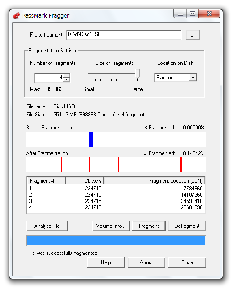234x290 pixels.
Task: Click the blue bar in Before Fragmentation map
Action: tap(91, 139)
